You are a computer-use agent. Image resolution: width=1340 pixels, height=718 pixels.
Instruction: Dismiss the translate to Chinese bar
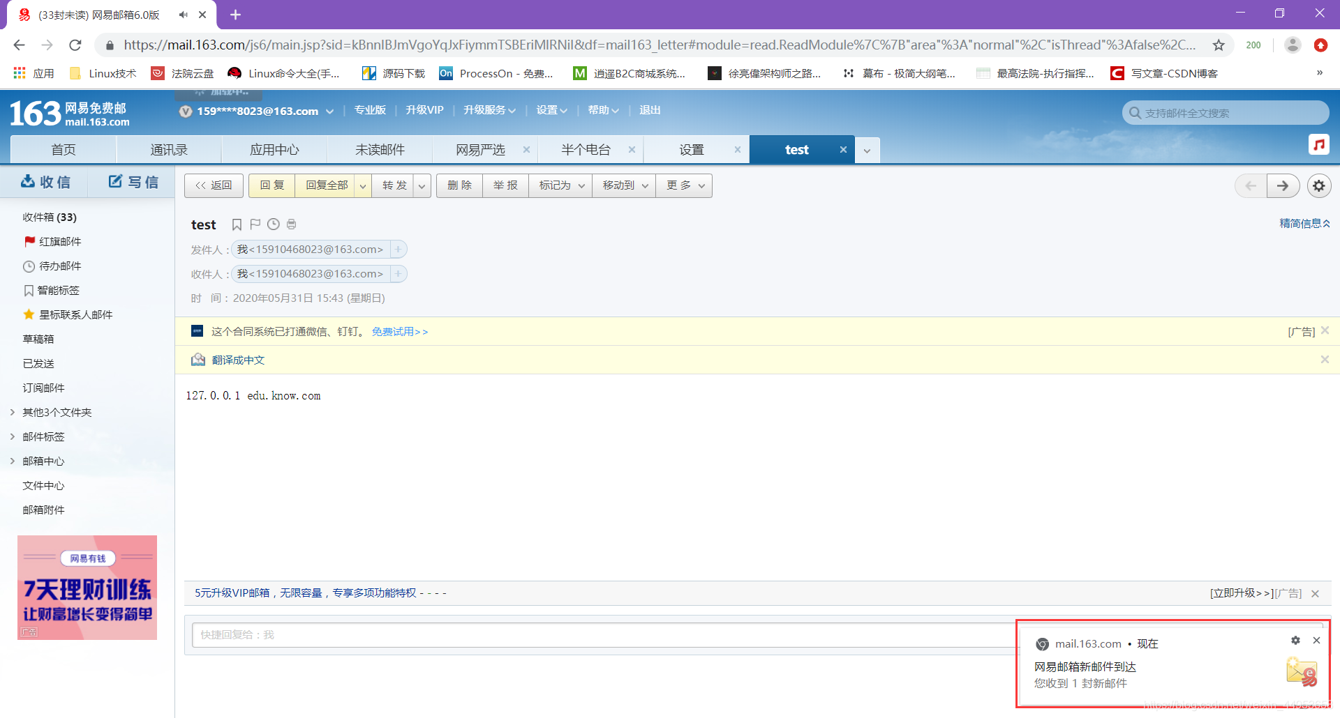click(x=1325, y=359)
